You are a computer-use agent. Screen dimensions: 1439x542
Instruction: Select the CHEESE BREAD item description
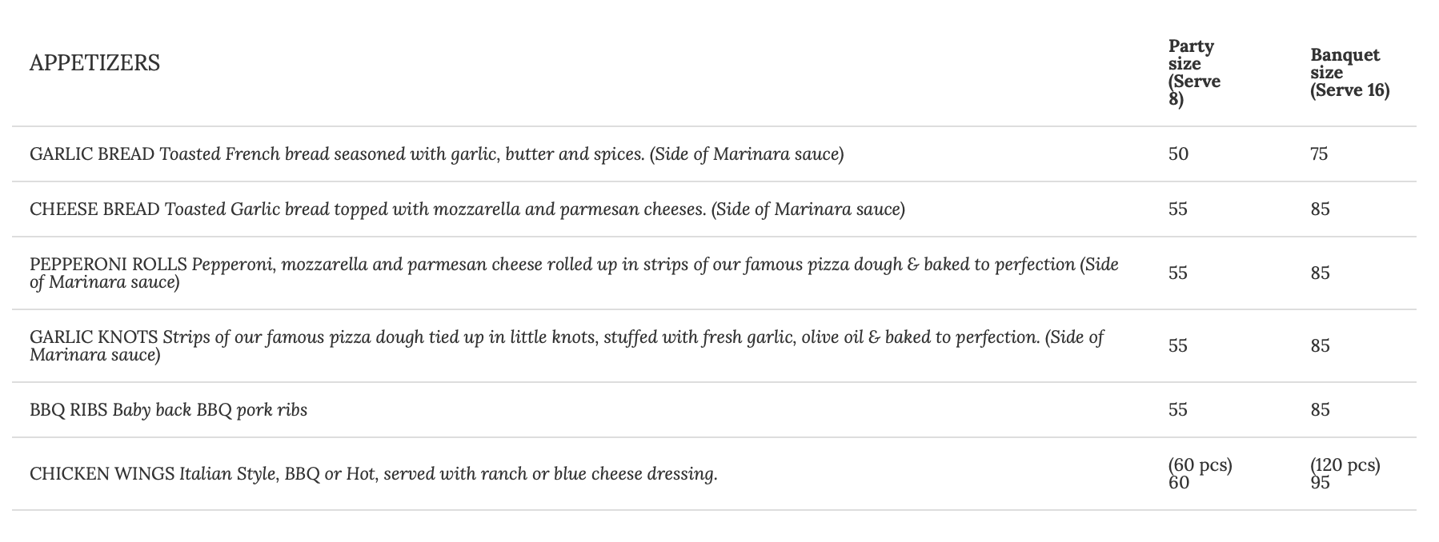tap(467, 209)
